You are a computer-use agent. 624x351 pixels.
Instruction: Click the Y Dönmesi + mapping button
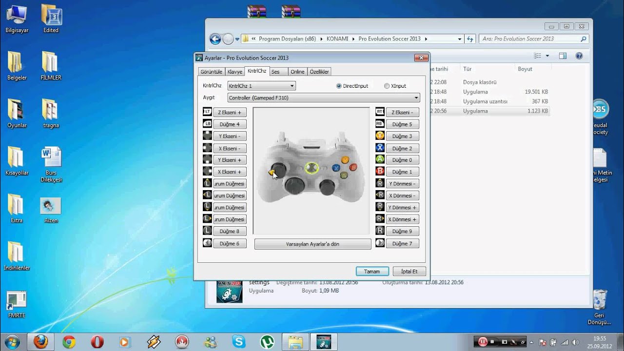click(403, 207)
